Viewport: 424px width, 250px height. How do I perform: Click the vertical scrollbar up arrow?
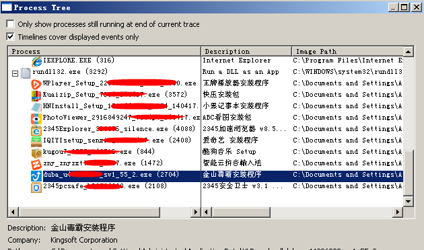tap(408, 51)
